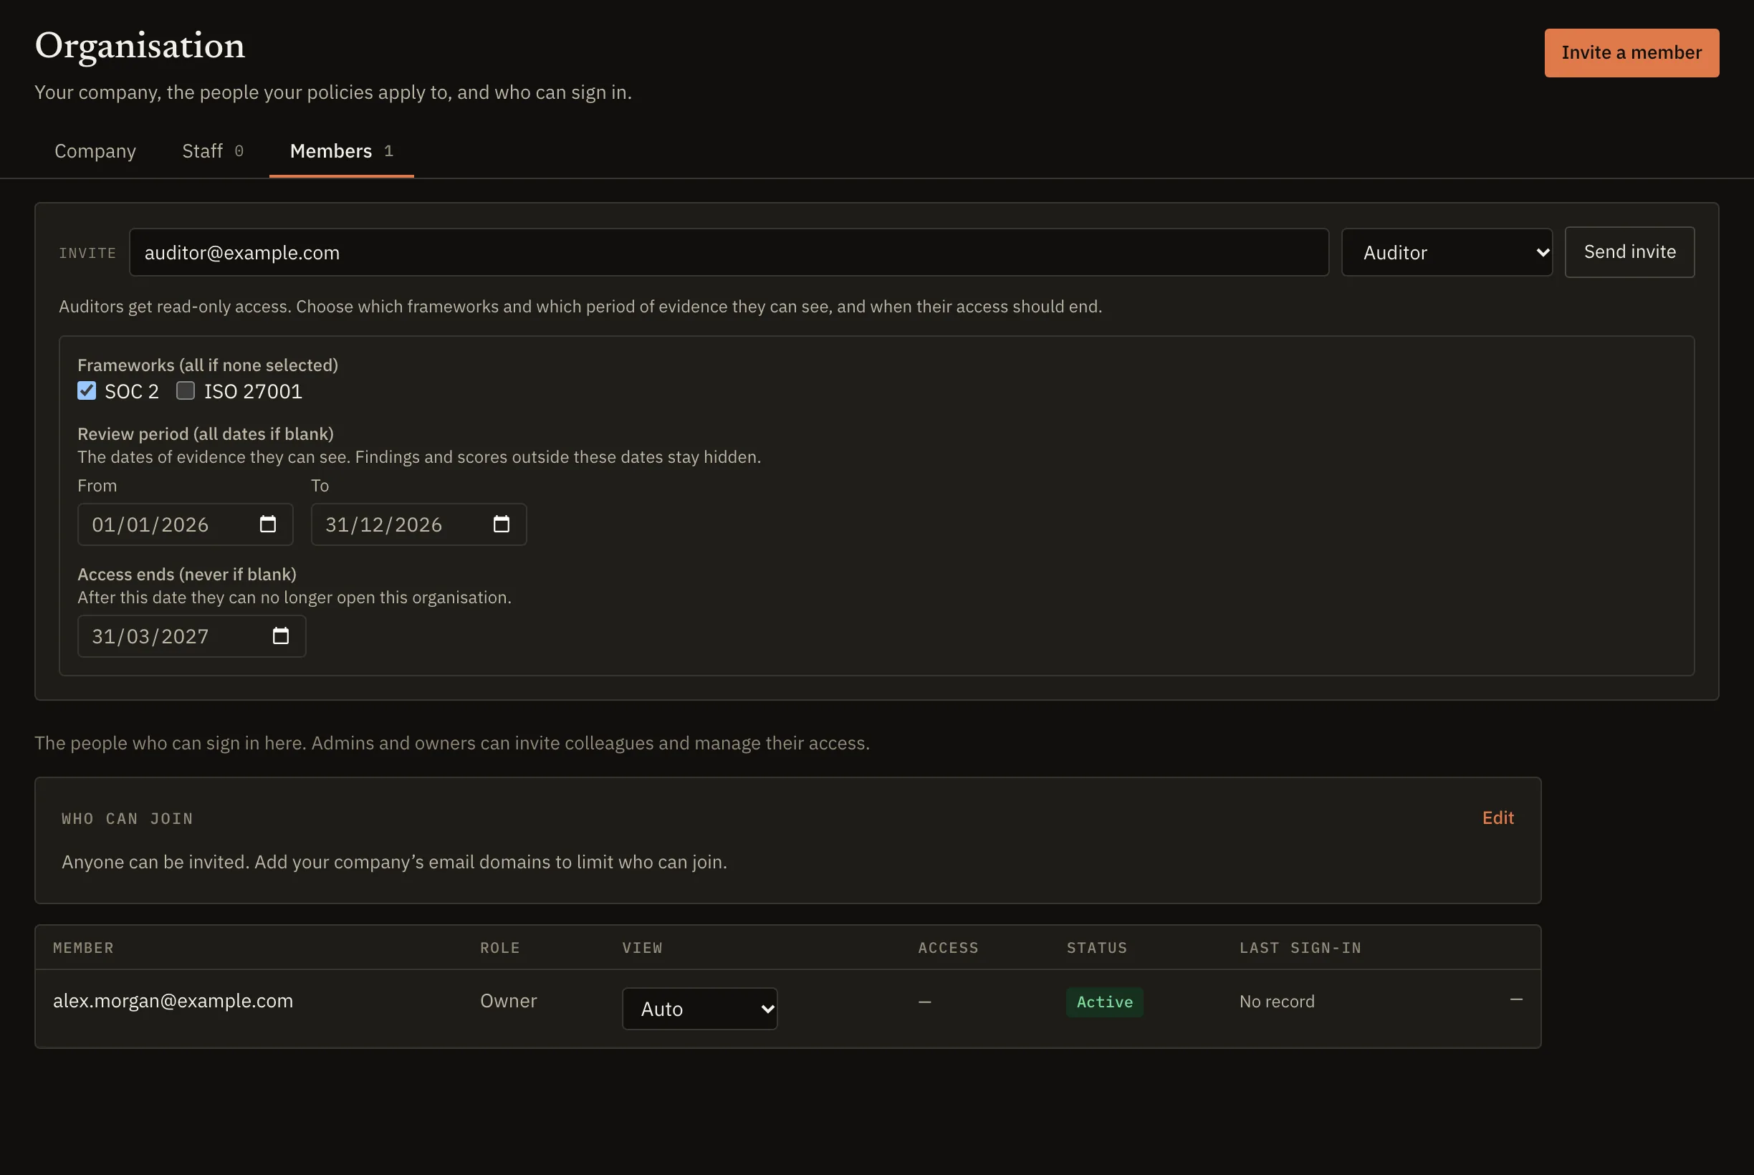Open the Auto view dropdown for alex.morgan
This screenshot has width=1754, height=1175.
coord(700,1009)
